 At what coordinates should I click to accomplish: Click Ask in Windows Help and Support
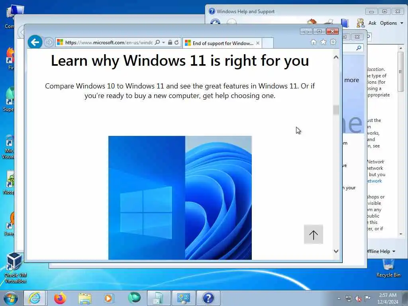[372, 23]
